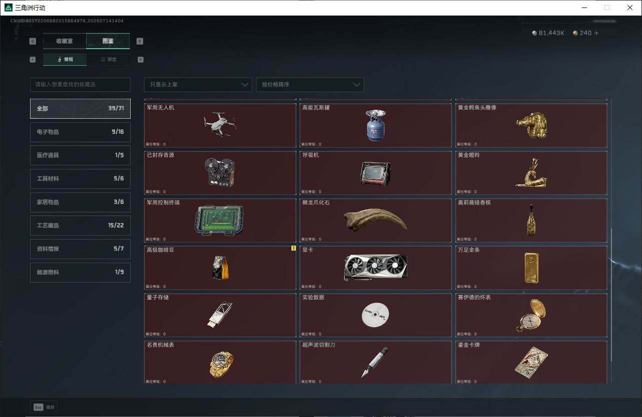Viewport: 642px width, 417px height.
Task: Open the 收藏室 tab
Action: point(65,41)
